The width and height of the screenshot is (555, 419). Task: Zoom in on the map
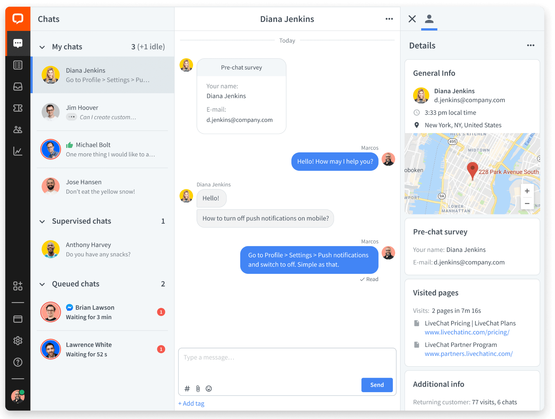(527, 191)
